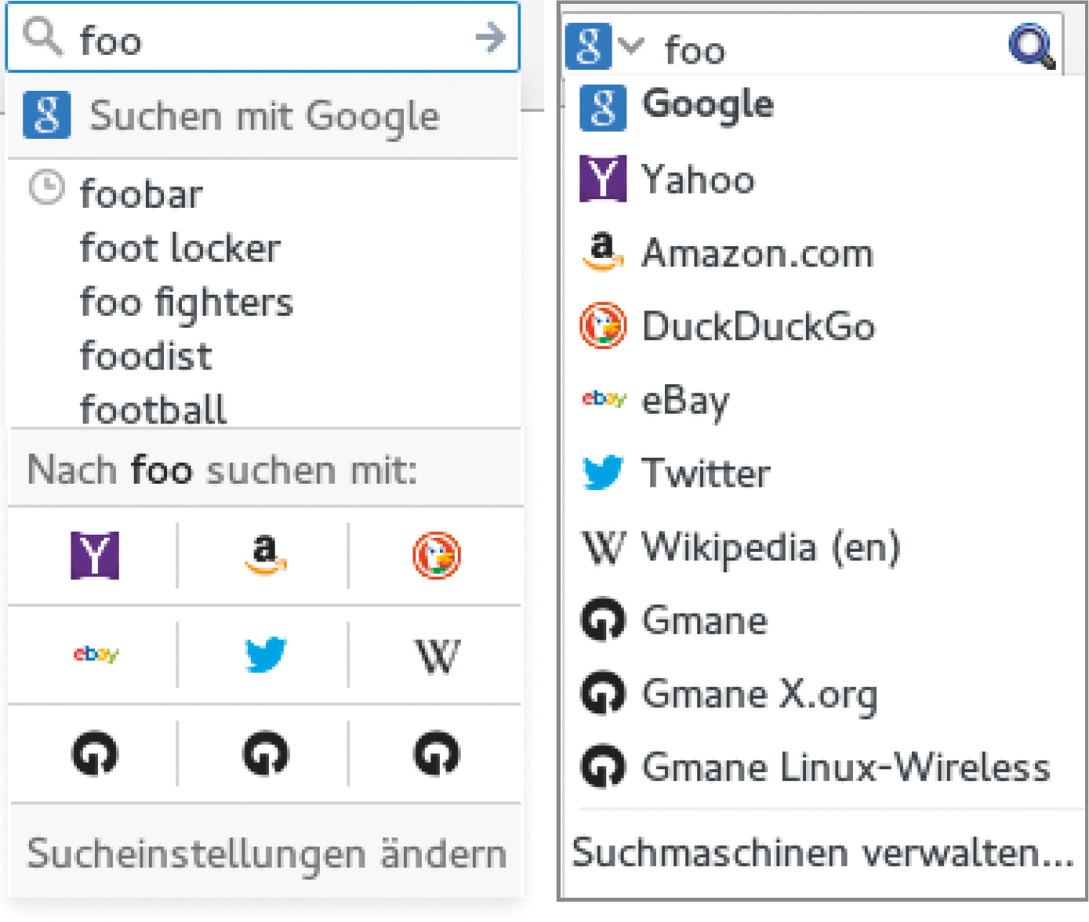
Task: Choose Gmane Linux-Wireless from the engine list
Action: (845, 767)
